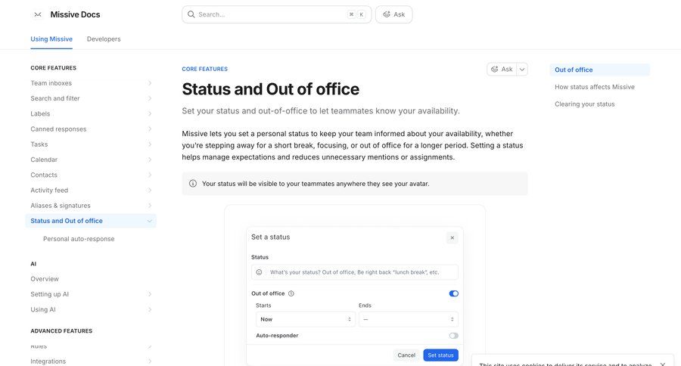Click the info icon beside Out of office
681x366 pixels.
coord(291,293)
